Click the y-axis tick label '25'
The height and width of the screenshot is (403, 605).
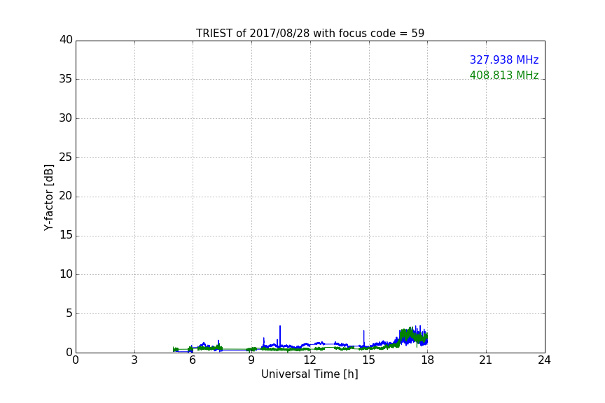(66, 157)
